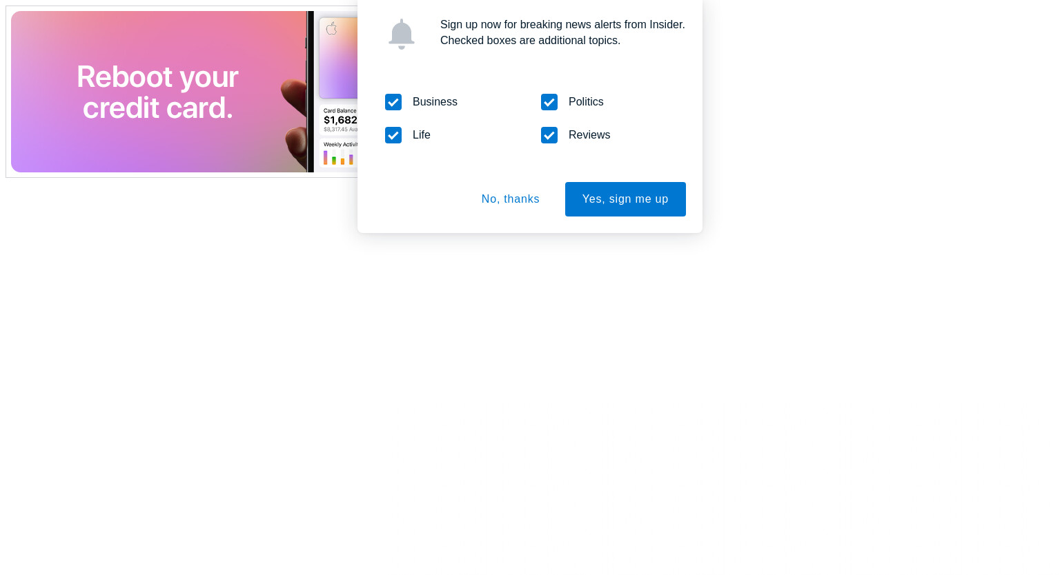Click the gradient Apple Card image
Viewport: 1060px width, 575px height.
pos(338,58)
